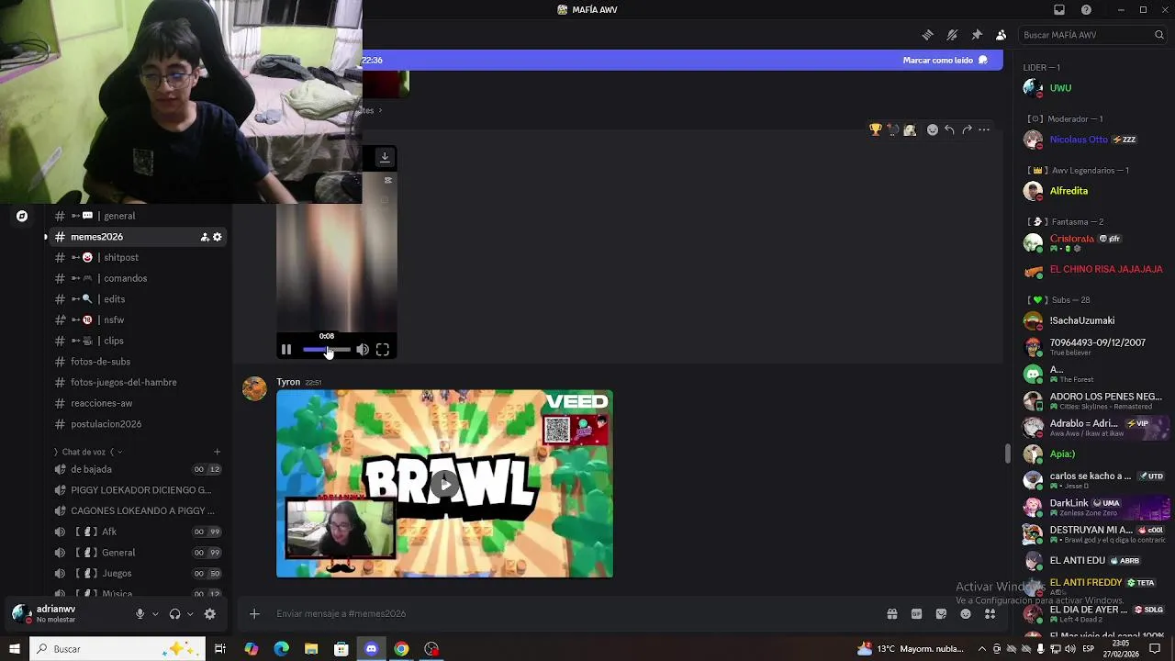The width and height of the screenshot is (1175, 661).
Task: Show pinned messages
Action: click(x=977, y=35)
